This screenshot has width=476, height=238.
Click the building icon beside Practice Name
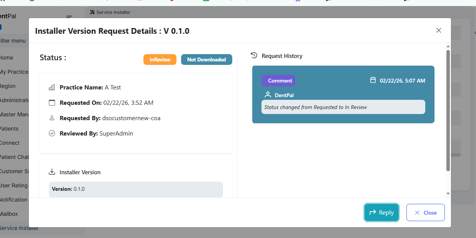pos(52,88)
